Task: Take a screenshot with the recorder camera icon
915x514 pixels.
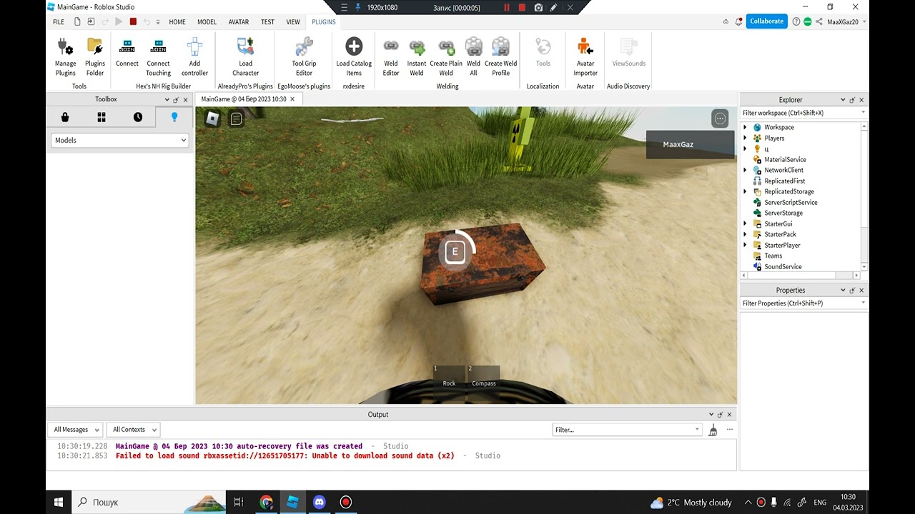Action: pyautogui.click(x=538, y=8)
